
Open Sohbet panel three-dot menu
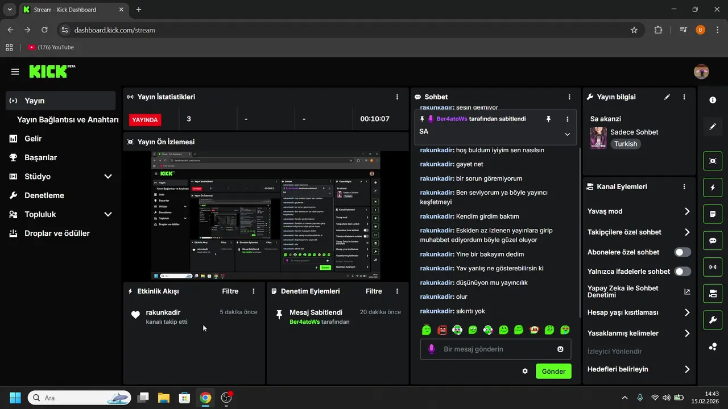pos(569,97)
